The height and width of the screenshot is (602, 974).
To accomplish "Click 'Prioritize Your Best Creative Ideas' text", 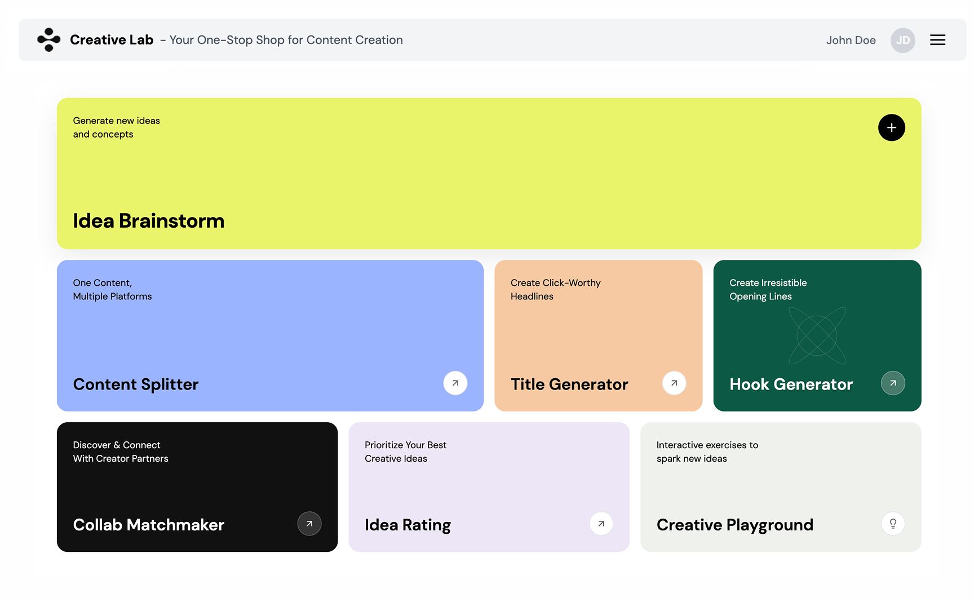I will [405, 452].
